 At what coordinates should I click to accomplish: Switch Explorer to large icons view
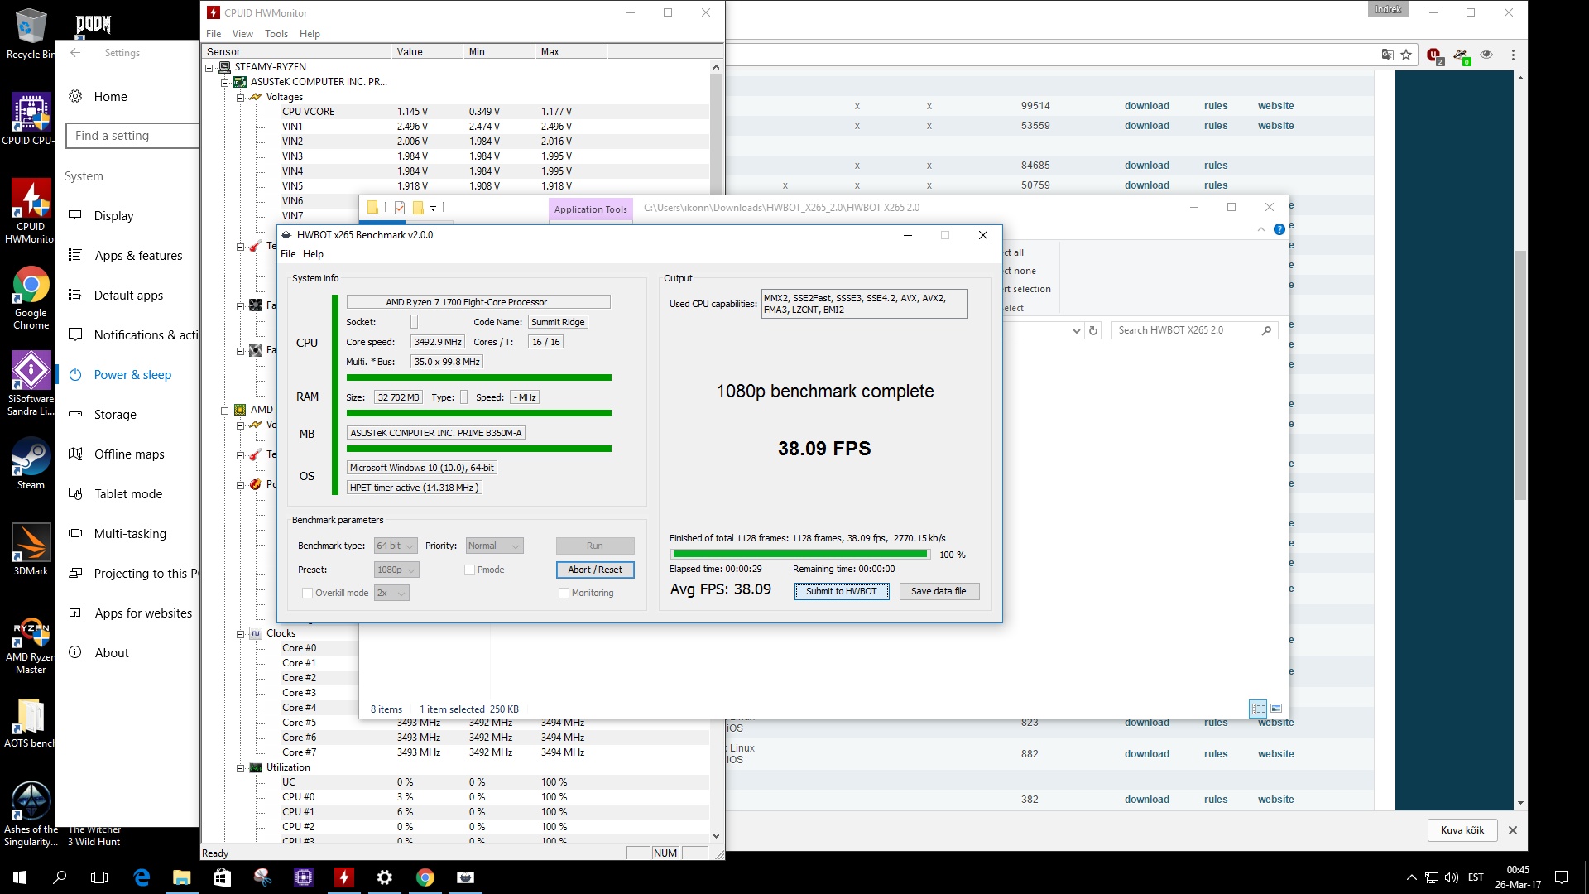pyautogui.click(x=1276, y=709)
